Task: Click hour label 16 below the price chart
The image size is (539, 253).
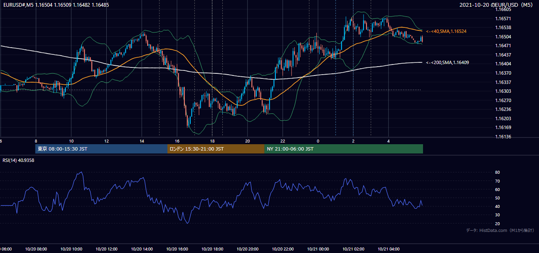Action: [177, 141]
